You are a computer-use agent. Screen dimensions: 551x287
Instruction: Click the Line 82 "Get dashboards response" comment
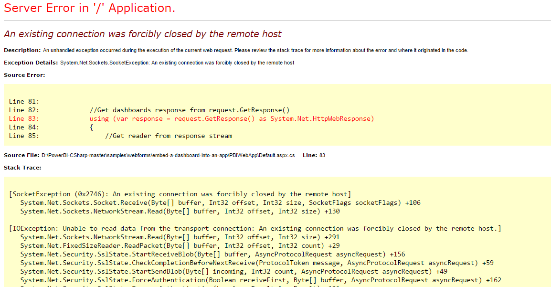click(190, 110)
